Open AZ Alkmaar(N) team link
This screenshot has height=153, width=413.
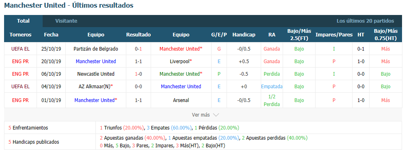(x=95, y=87)
